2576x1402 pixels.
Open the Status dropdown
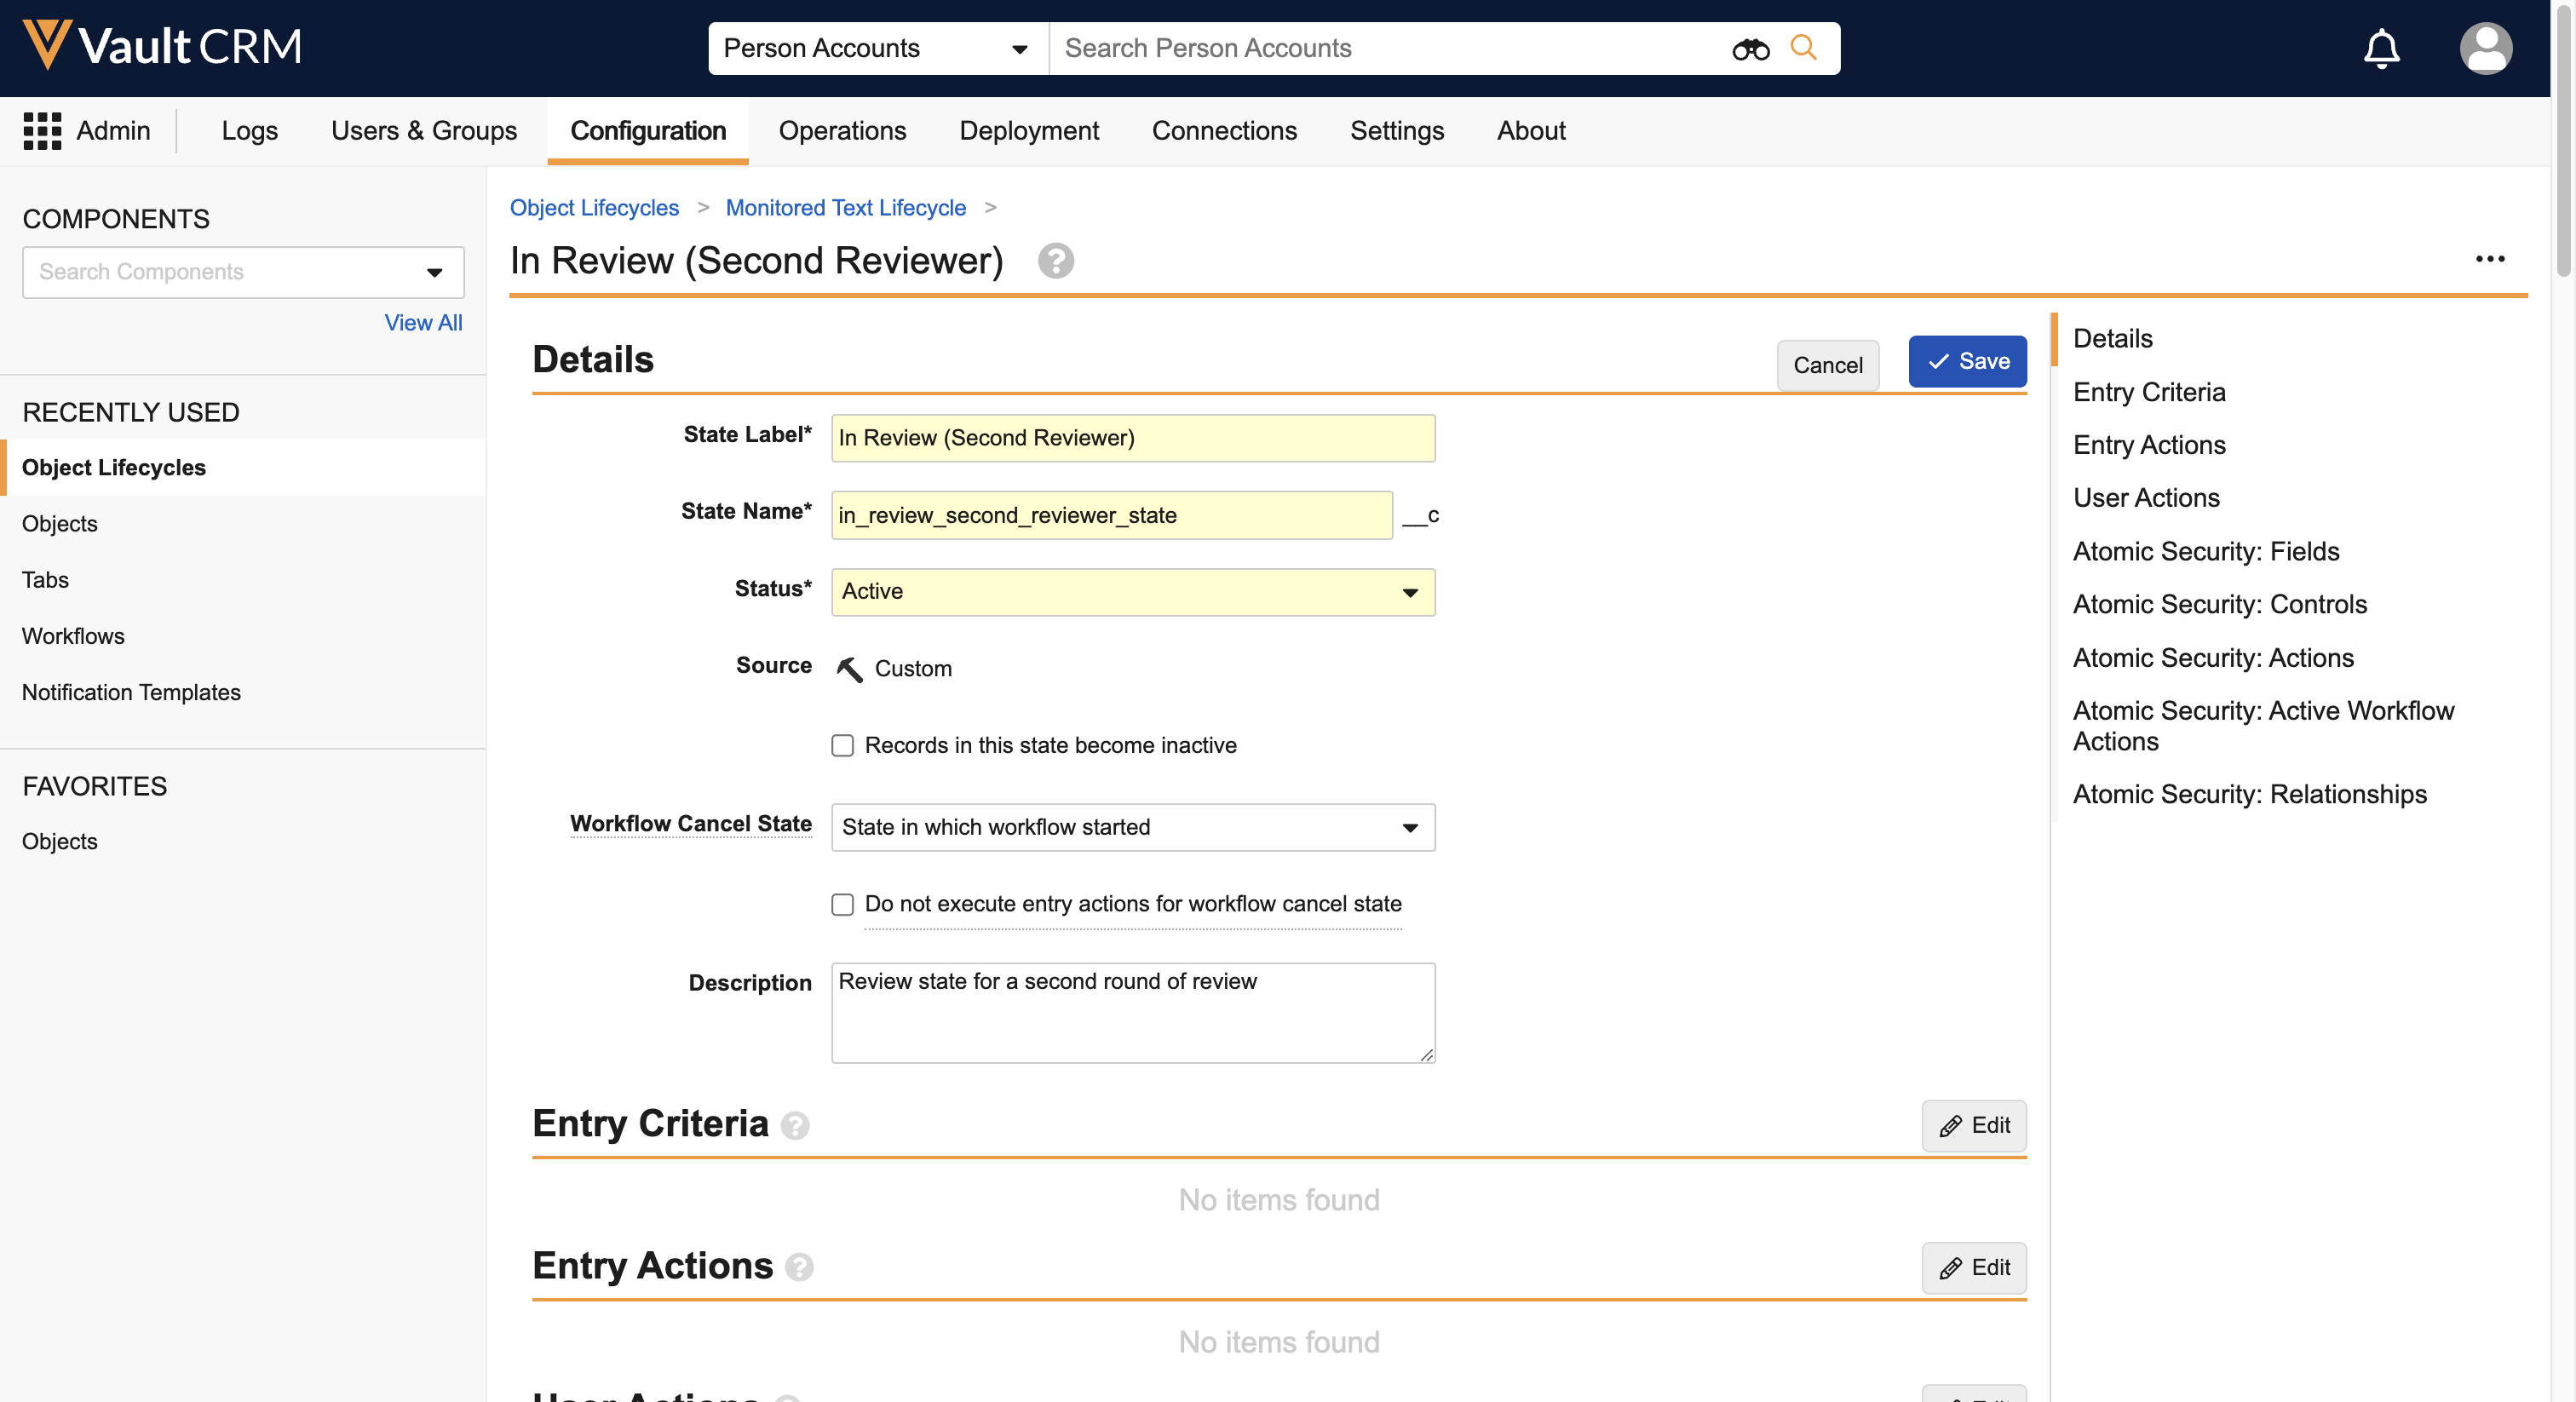[1132, 592]
